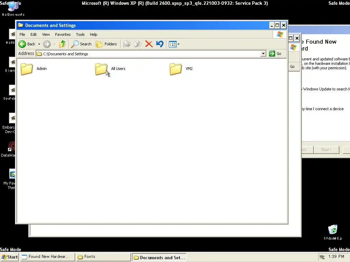Click the Documents and Settings title bar folder icon

tap(21, 25)
